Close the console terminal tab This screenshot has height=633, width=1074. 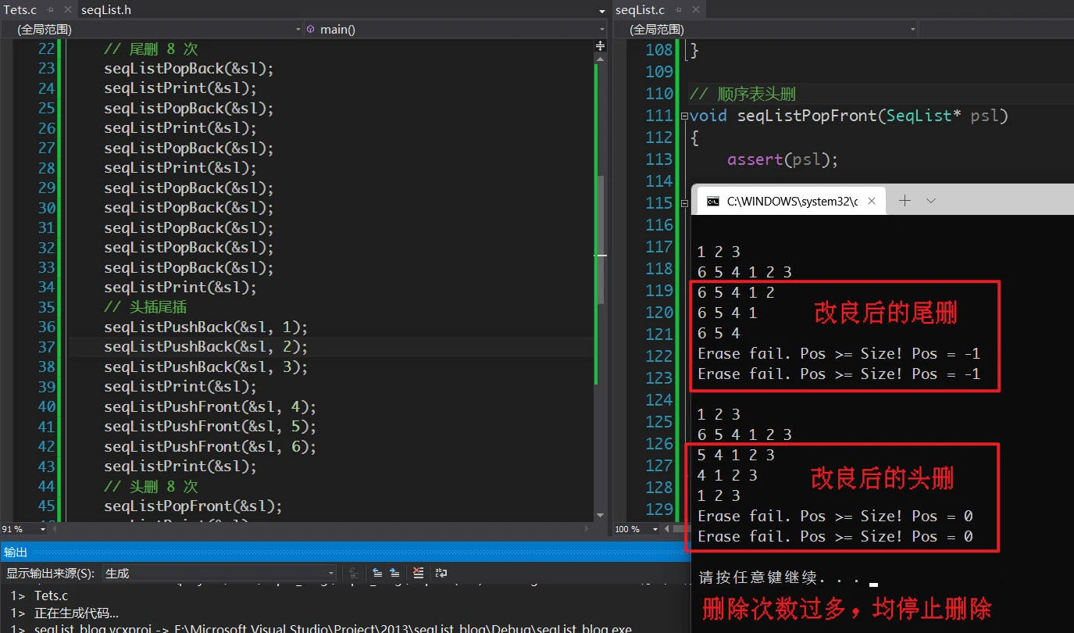point(872,201)
